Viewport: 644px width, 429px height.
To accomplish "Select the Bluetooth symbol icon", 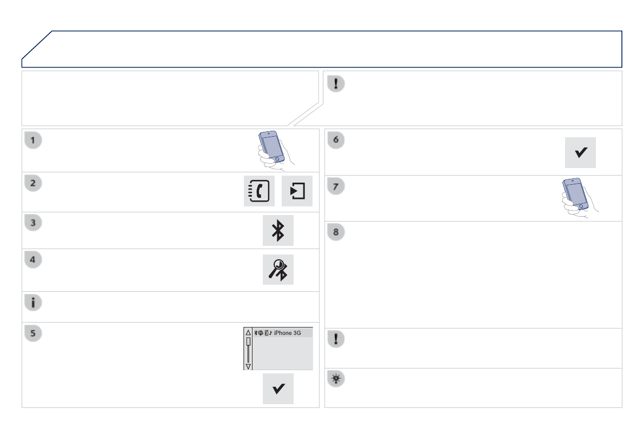I will click(278, 231).
